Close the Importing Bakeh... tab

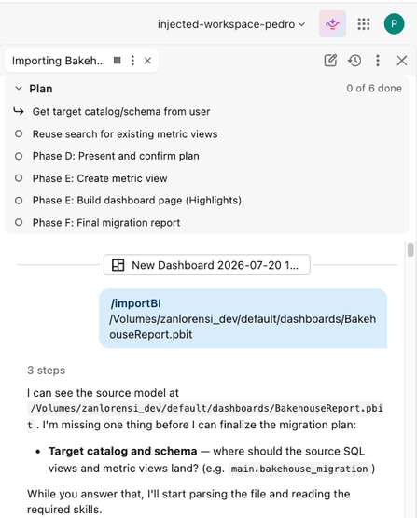point(147,61)
